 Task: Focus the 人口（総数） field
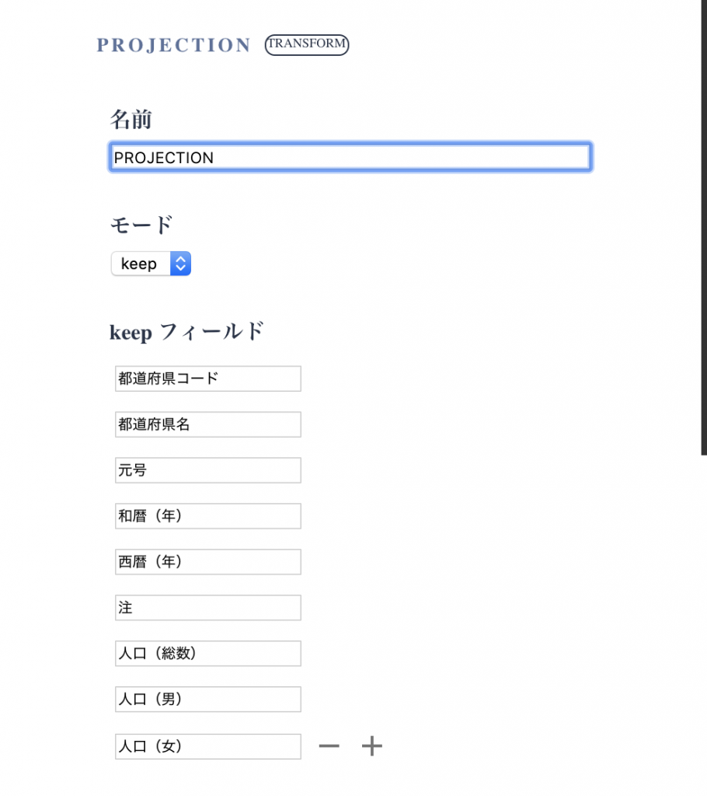click(207, 654)
